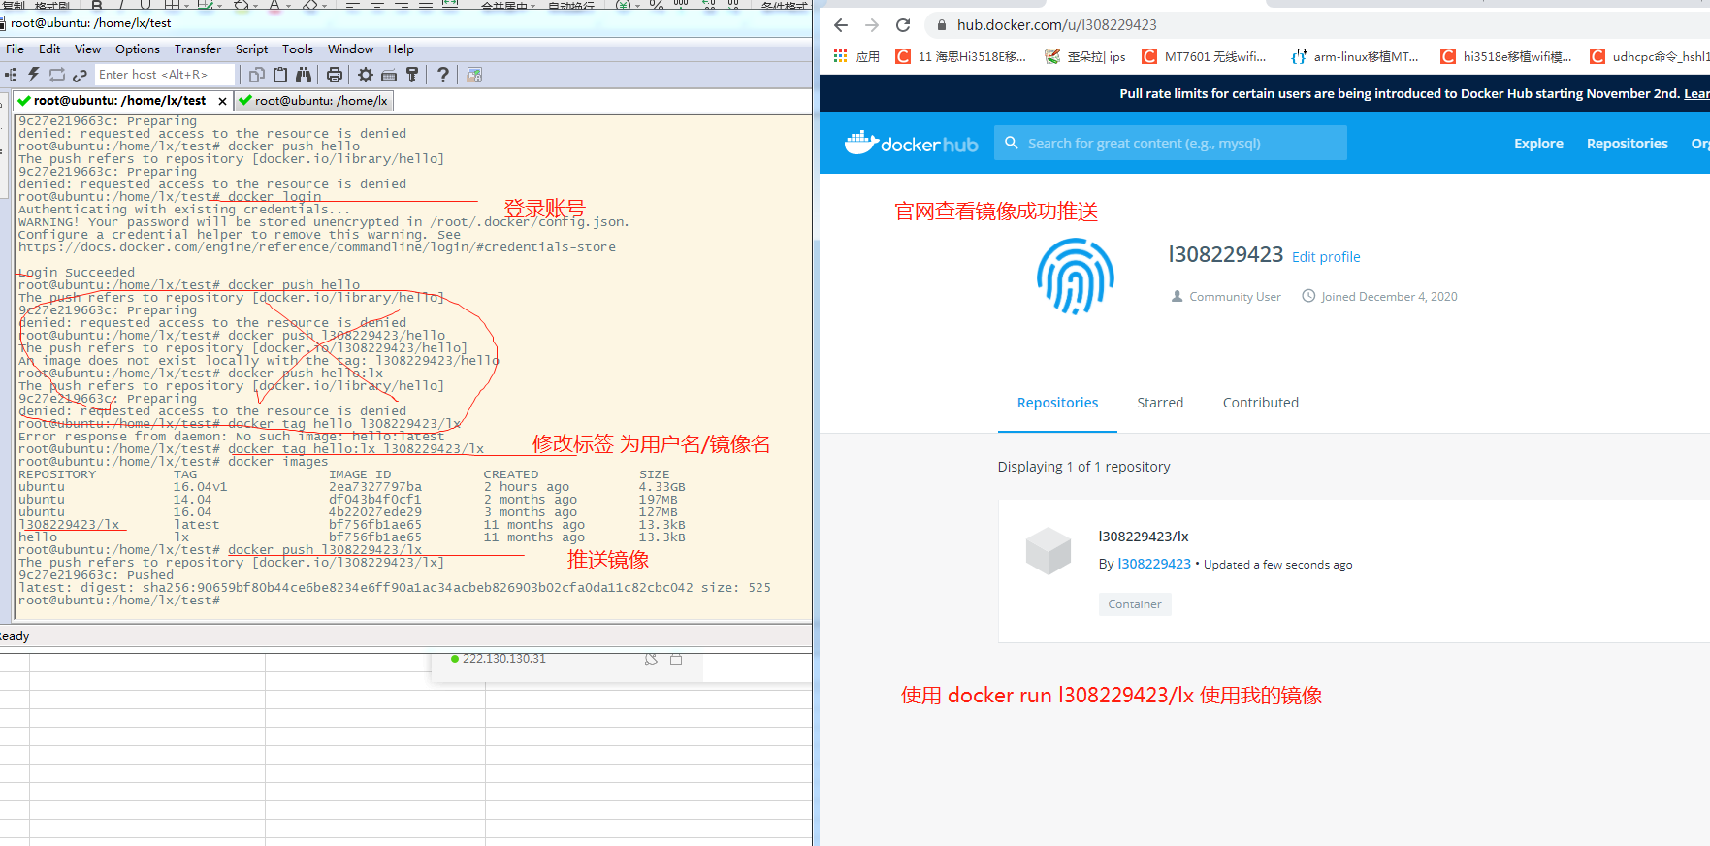
Task: Click the Container tag on repository card
Action: coord(1135,604)
